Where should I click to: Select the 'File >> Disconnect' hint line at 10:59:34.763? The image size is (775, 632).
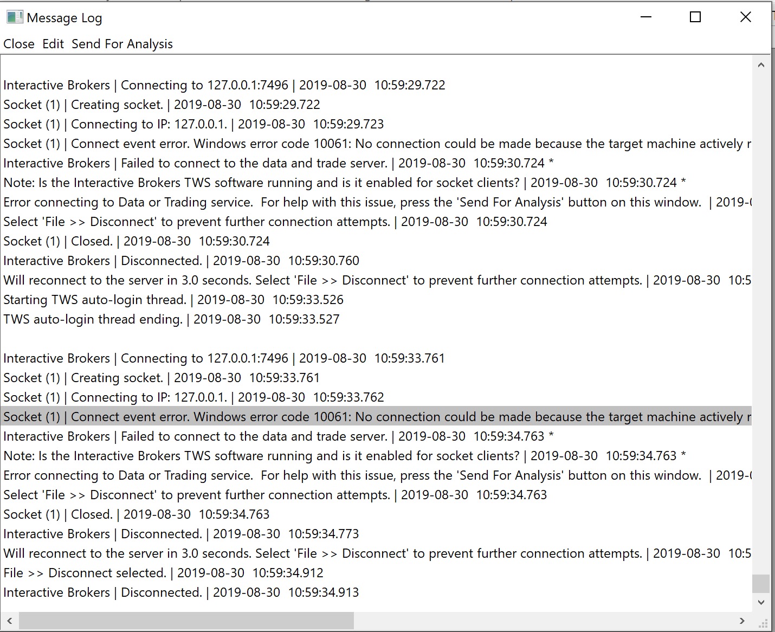(x=275, y=495)
